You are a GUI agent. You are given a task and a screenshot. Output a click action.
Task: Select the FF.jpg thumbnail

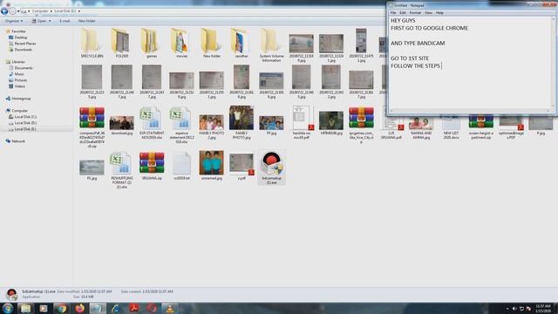271,123
